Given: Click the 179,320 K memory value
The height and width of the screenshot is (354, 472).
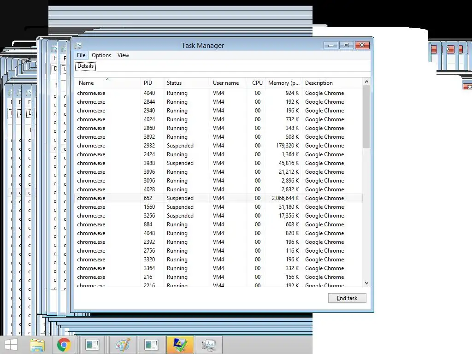Looking at the screenshot, I should tap(288, 145).
